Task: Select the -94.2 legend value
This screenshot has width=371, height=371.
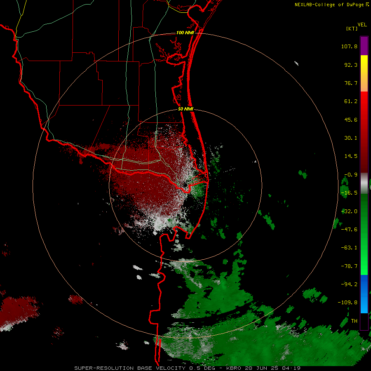Action: 349,284
